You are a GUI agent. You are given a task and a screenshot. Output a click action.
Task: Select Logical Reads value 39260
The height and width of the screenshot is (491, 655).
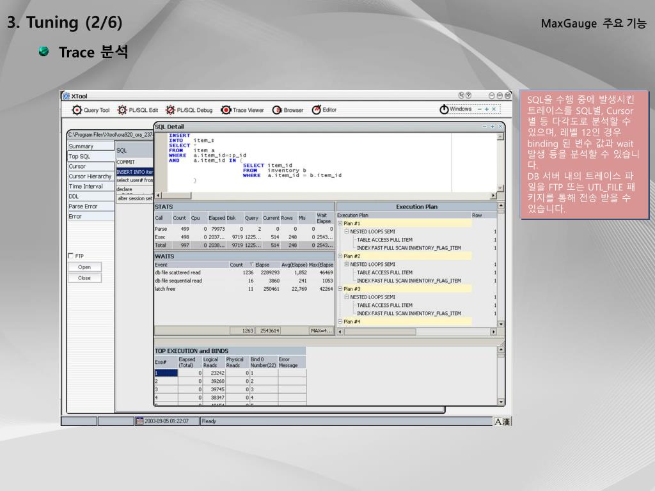(x=214, y=381)
